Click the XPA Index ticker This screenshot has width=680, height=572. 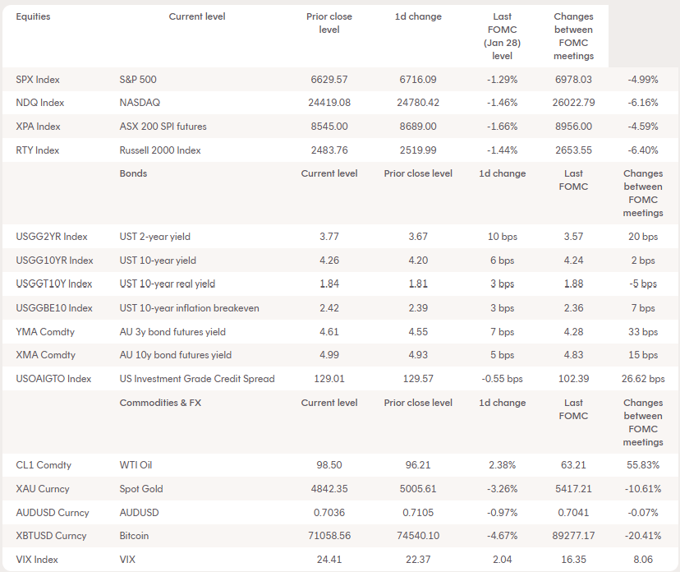click(x=38, y=127)
